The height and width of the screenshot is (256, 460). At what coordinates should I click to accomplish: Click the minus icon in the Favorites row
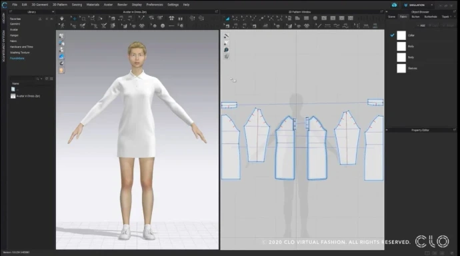pyautogui.click(x=51, y=19)
